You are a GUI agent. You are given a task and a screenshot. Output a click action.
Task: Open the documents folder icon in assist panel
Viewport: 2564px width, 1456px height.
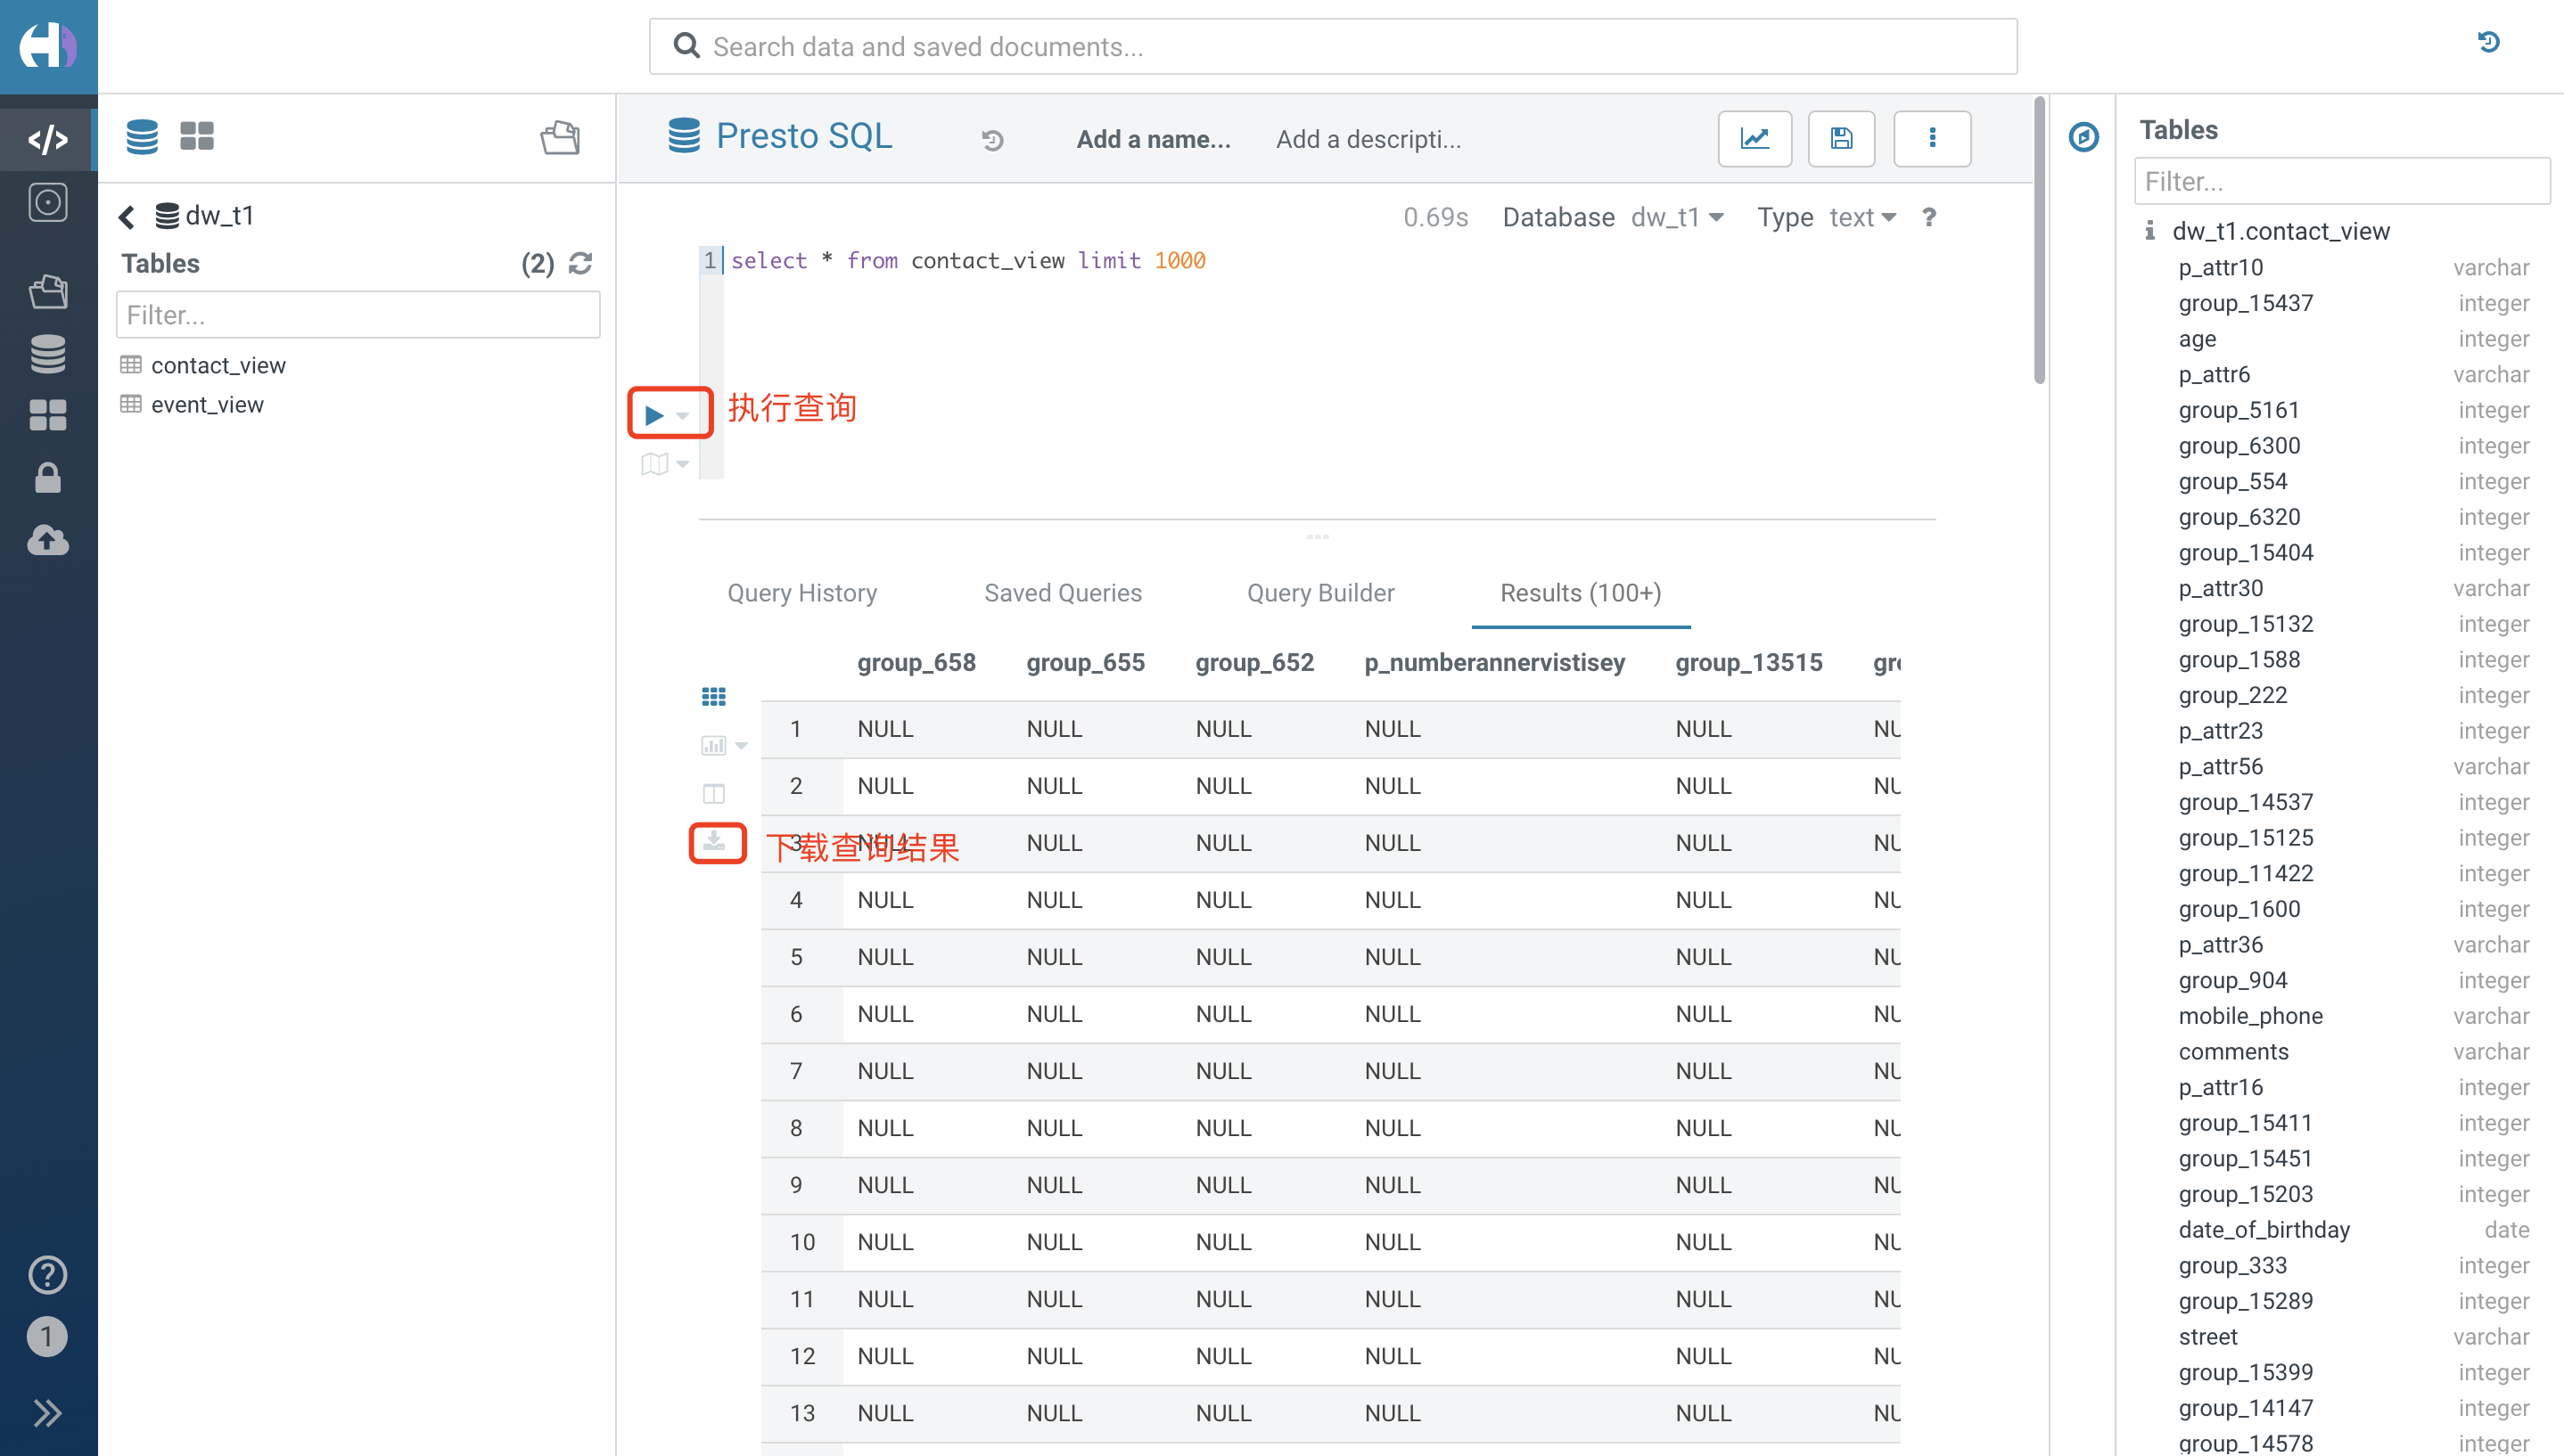(562, 137)
